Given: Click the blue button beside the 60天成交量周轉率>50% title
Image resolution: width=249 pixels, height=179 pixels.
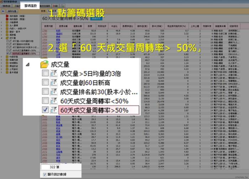Looking at the screenshot, I should click(x=96, y=18).
